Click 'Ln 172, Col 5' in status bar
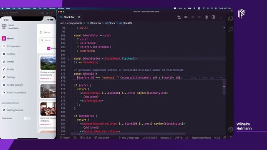 150,137
